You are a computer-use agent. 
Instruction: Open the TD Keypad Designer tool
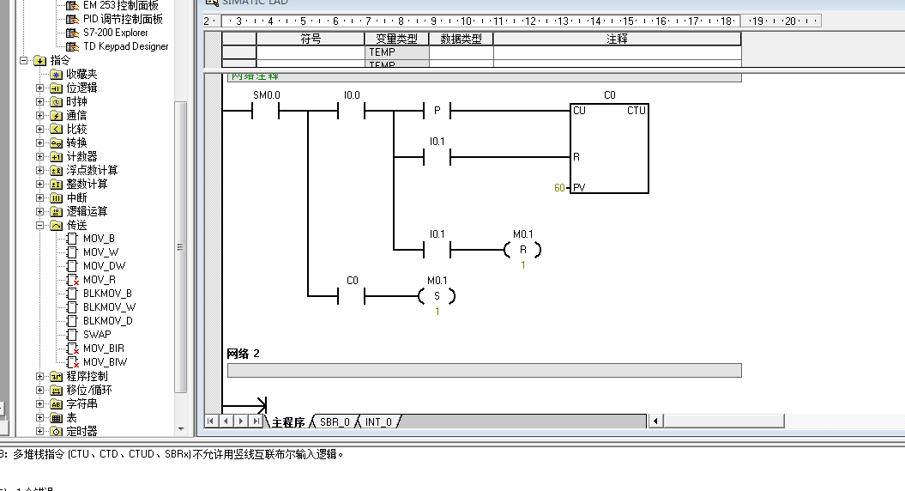[125, 46]
